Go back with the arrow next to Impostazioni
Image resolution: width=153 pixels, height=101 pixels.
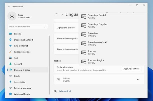coord(9,6)
